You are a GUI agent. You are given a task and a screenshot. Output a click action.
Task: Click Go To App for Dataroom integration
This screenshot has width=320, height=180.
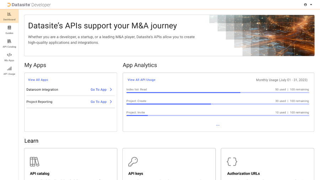click(98, 90)
